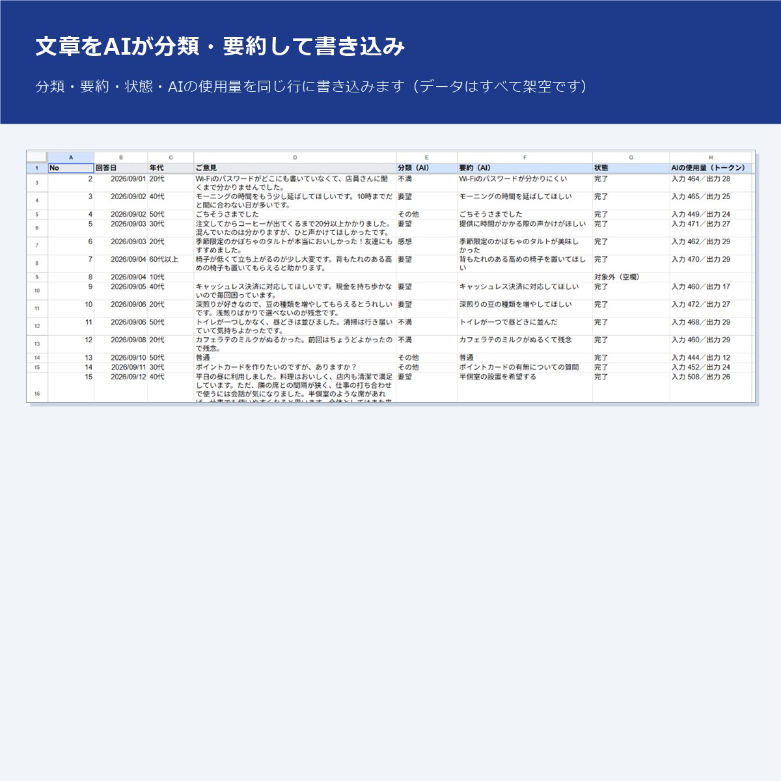Select the usage cell '入力 472／出力 27'
781x781 pixels.
tap(711, 308)
